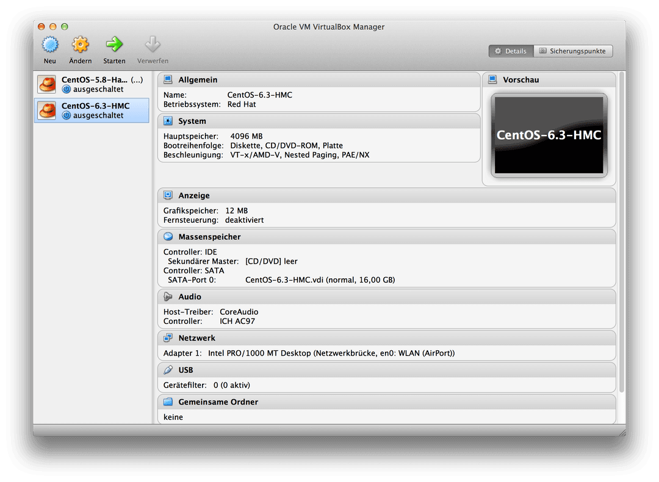Image resolution: width=659 pixels, height=482 pixels.
Task: Start the VM with the Starten arrow
Action: [x=114, y=45]
